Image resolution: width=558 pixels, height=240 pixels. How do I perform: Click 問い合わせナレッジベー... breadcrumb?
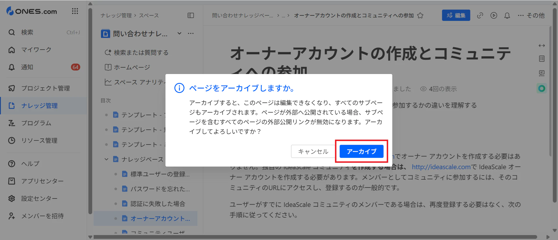[243, 15]
